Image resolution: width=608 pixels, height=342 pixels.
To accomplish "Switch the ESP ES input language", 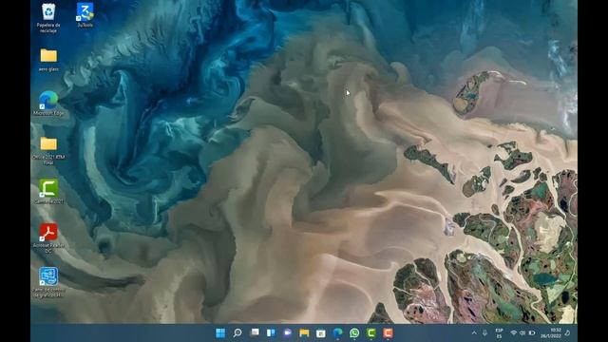I will tap(499, 333).
